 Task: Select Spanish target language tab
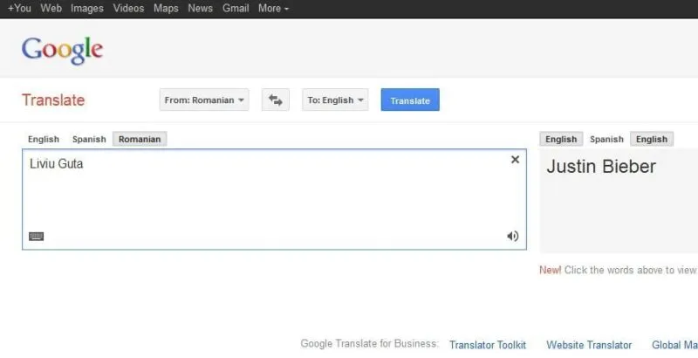point(606,140)
